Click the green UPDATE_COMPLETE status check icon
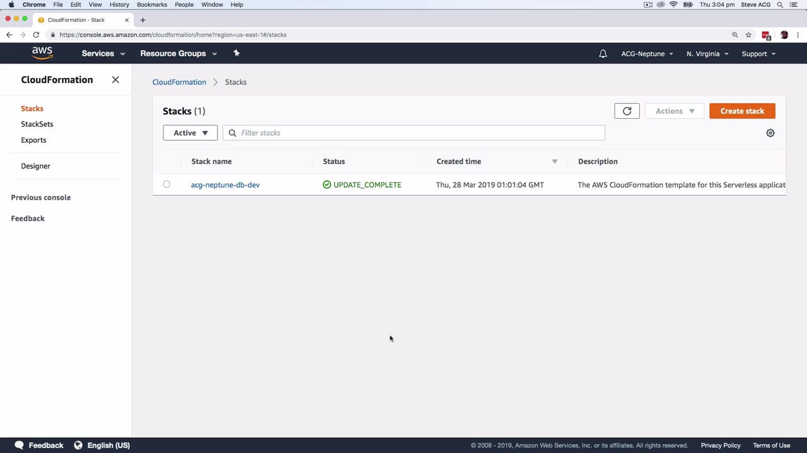Screen dimensions: 807x453 click(327, 185)
